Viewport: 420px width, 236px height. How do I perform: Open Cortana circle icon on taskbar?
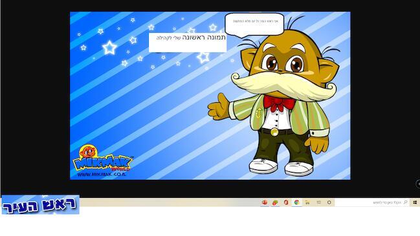point(329,202)
